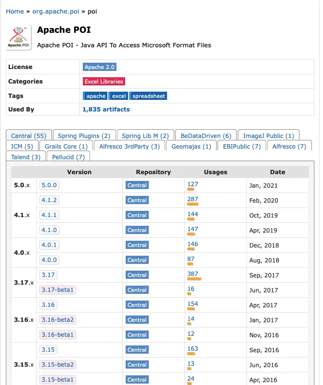The height and width of the screenshot is (385, 323).
Task: Open the 146 usages link for 4.0.1
Action: click(193, 244)
